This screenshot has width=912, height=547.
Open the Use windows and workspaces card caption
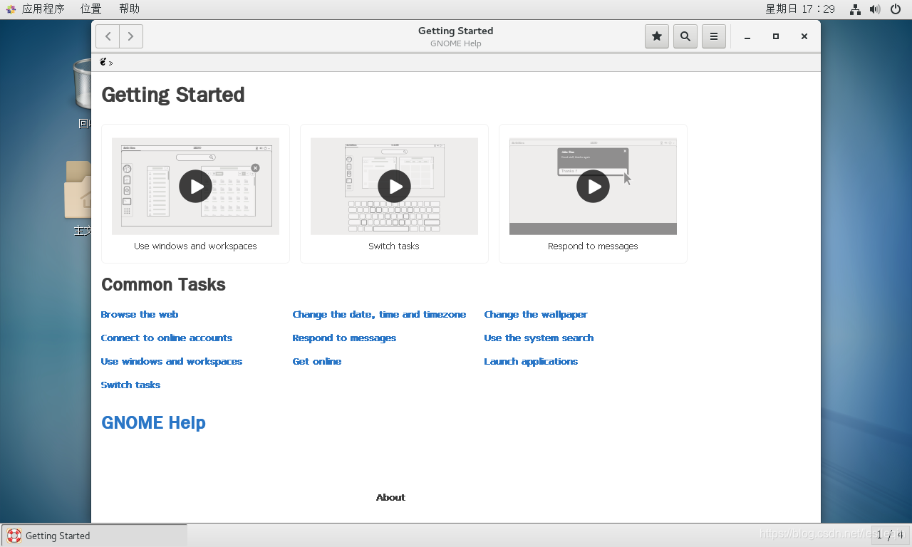[195, 246]
